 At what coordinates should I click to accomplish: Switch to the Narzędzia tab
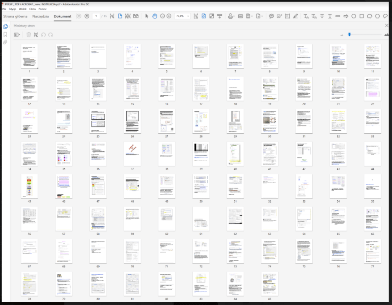[40, 16]
